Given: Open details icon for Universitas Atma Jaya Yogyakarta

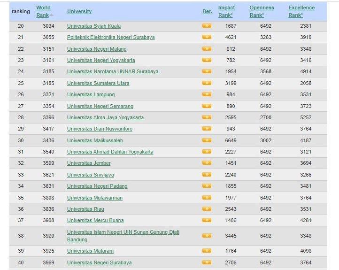Looking at the screenshot, I should (x=207, y=117).
